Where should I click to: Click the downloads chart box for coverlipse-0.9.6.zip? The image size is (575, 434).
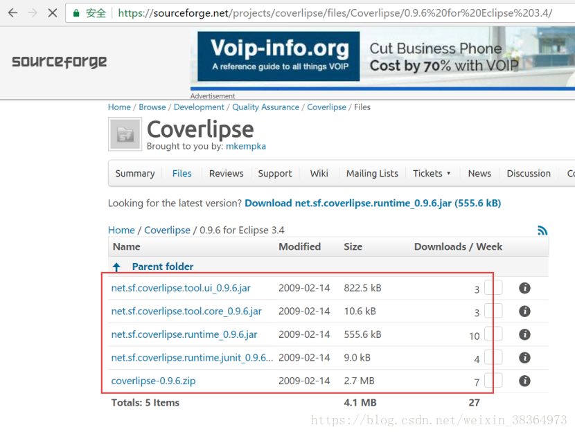[x=493, y=381]
